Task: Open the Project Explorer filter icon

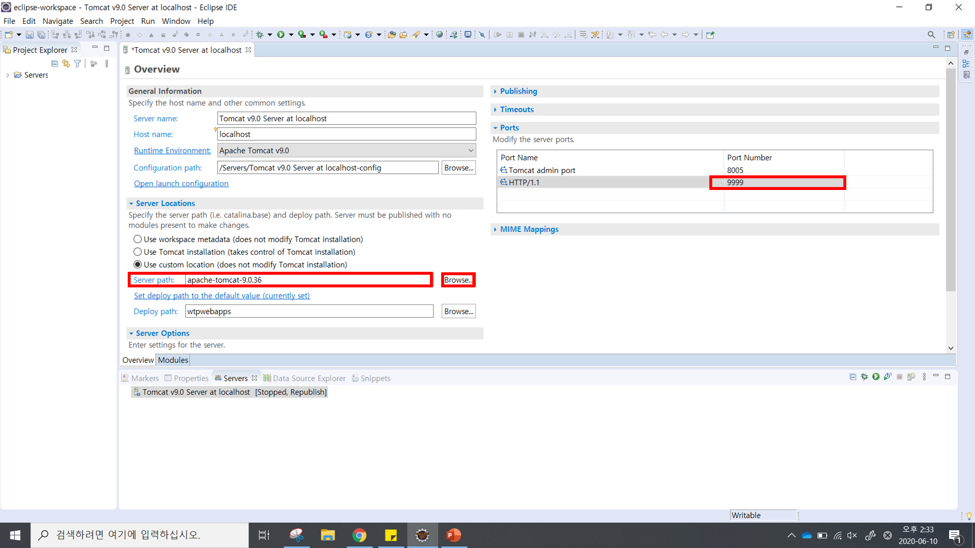Action: pos(78,64)
